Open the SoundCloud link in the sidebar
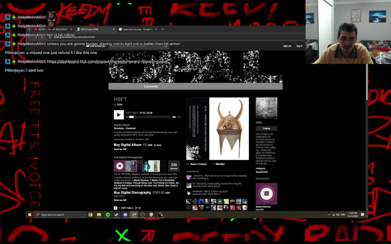The image size is (391, 244). tap(262, 172)
